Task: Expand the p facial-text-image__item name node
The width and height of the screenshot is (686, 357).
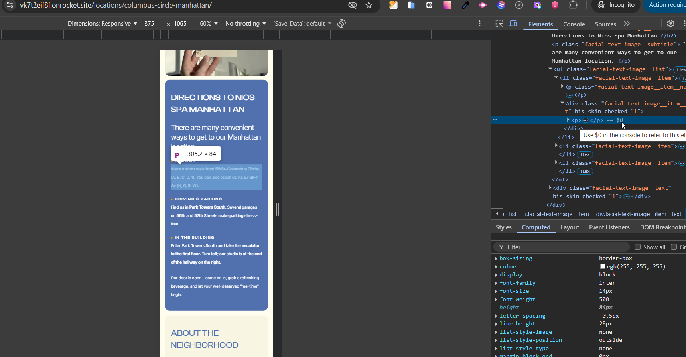Action: pyautogui.click(x=562, y=86)
